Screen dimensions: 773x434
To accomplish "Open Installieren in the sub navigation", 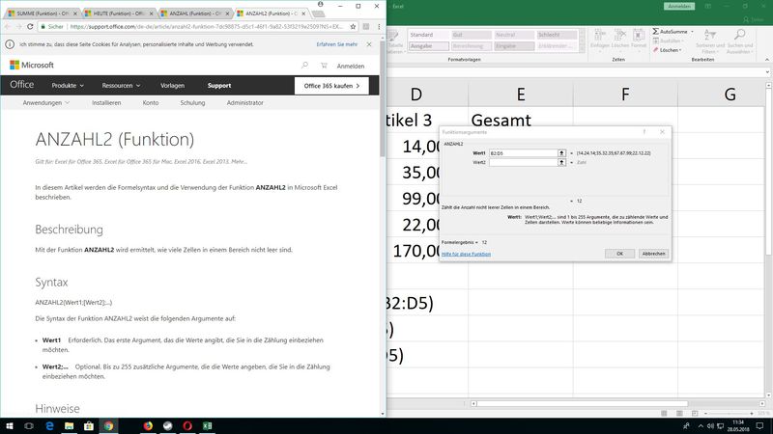I will tap(106, 103).
